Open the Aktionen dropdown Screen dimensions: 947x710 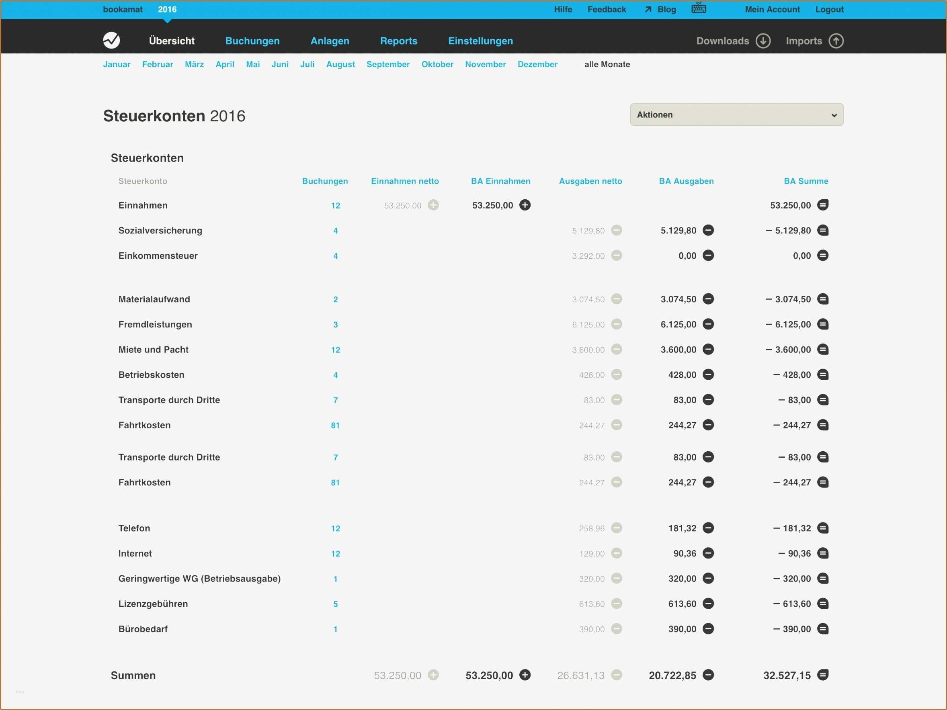click(x=736, y=115)
